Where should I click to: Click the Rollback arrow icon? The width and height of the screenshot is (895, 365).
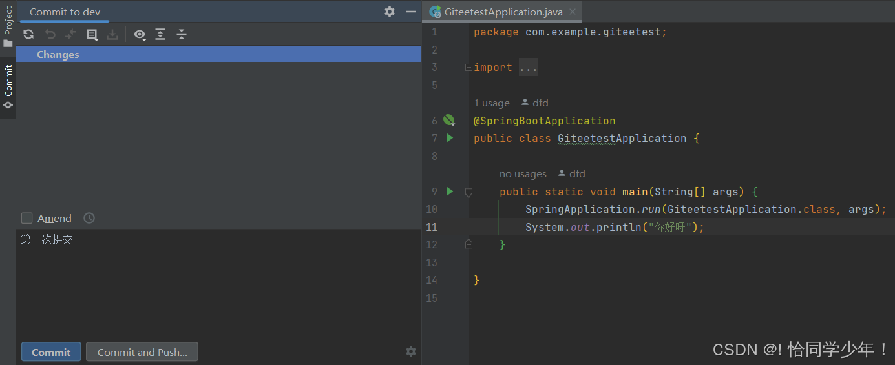(50, 35)
